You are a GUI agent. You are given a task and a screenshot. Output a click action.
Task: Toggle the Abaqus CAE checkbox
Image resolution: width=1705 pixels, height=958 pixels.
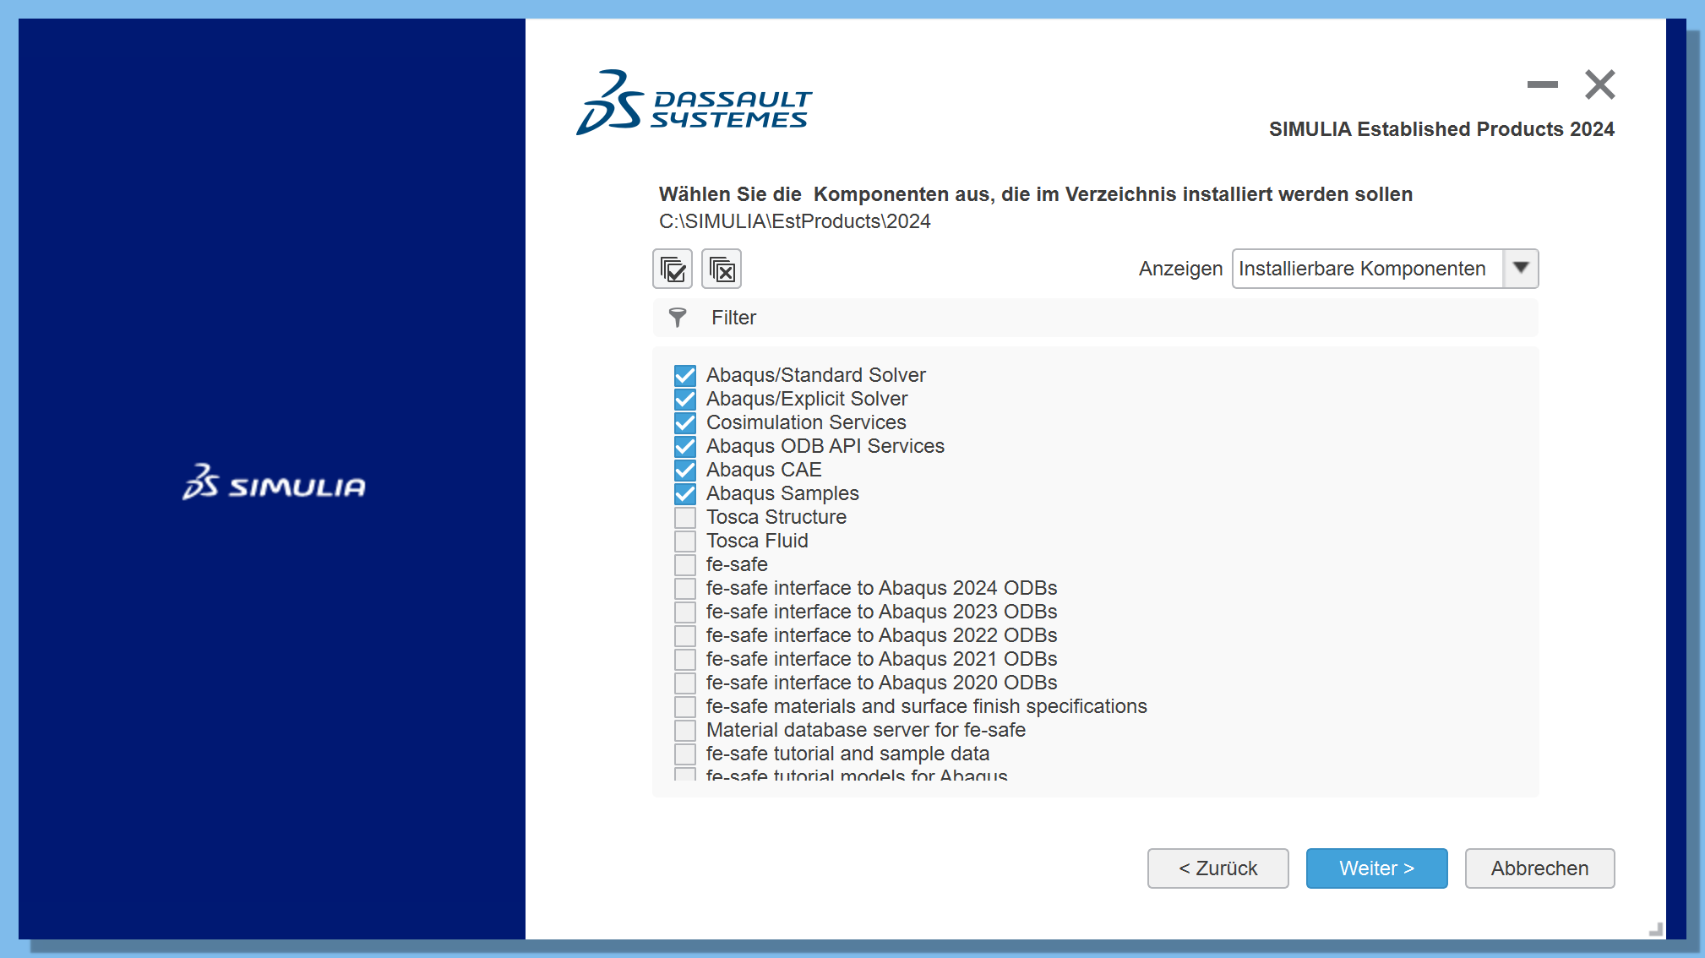click(685, 470)
